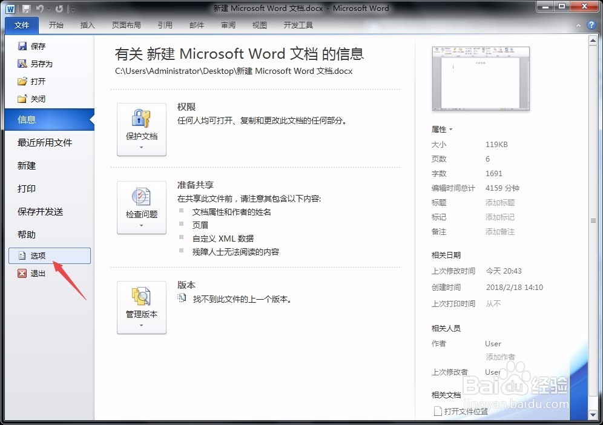
Task: Click the 打开 (Open) folder icon in sidebar
Action: [x=21, y=81]
